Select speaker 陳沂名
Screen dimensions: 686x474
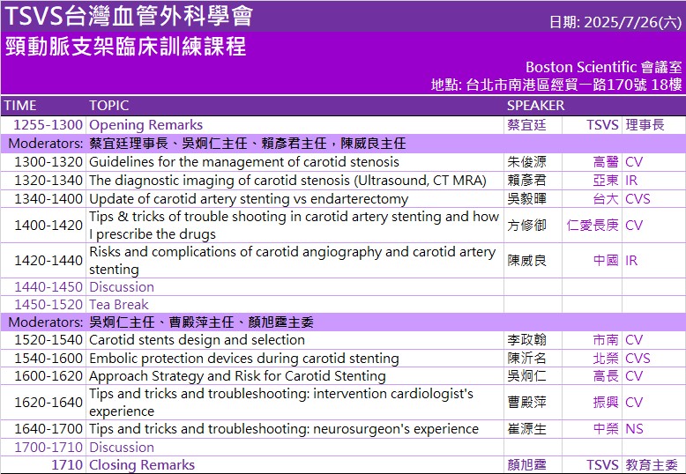tap(526, 359)
